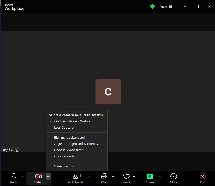Open the Participants panel
This screenshot has width=215, height=186.
tap(75, 177)
